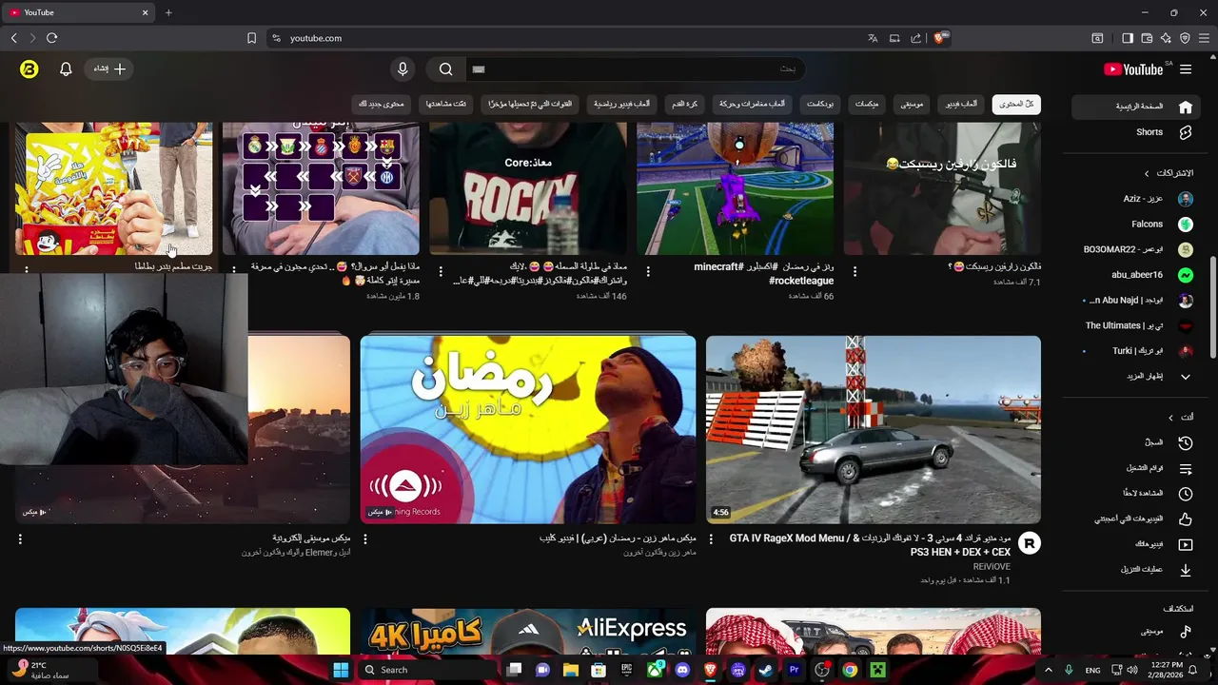This screenshot has width=1218, height=685.
Task: Open Shorts from the sidebar
Action: (x=1138, y=132)
